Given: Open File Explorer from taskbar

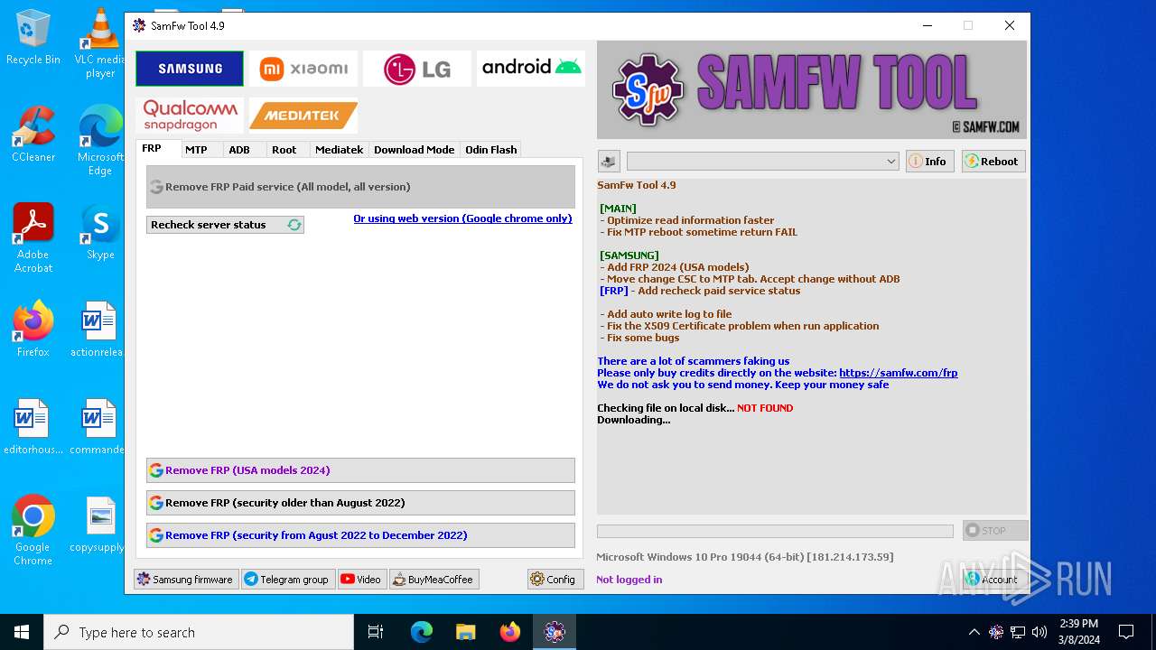Looking at the screenshot, I should coord(466,632).
